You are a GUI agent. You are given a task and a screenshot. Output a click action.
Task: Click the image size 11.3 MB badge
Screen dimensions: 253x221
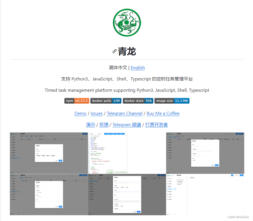pos(172,101)
